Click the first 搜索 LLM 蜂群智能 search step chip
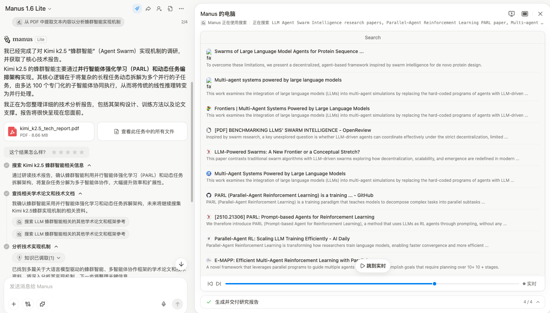 coord(71,222)
